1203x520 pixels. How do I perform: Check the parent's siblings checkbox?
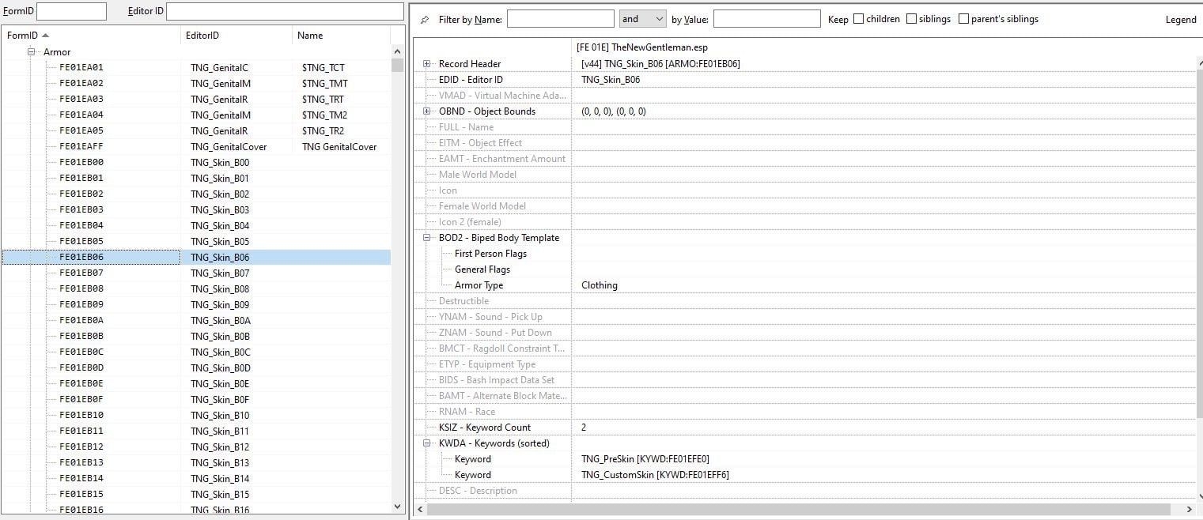pos(963,19)
